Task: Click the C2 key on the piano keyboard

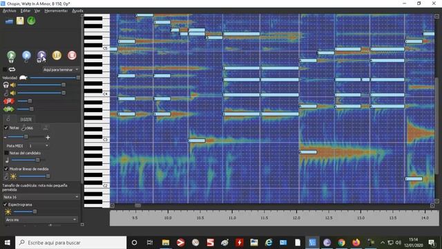Action: pos(105,186)
